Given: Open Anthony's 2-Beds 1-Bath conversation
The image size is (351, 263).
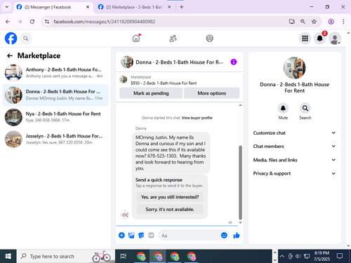Looking at the screenshot, I should [55, 73].
